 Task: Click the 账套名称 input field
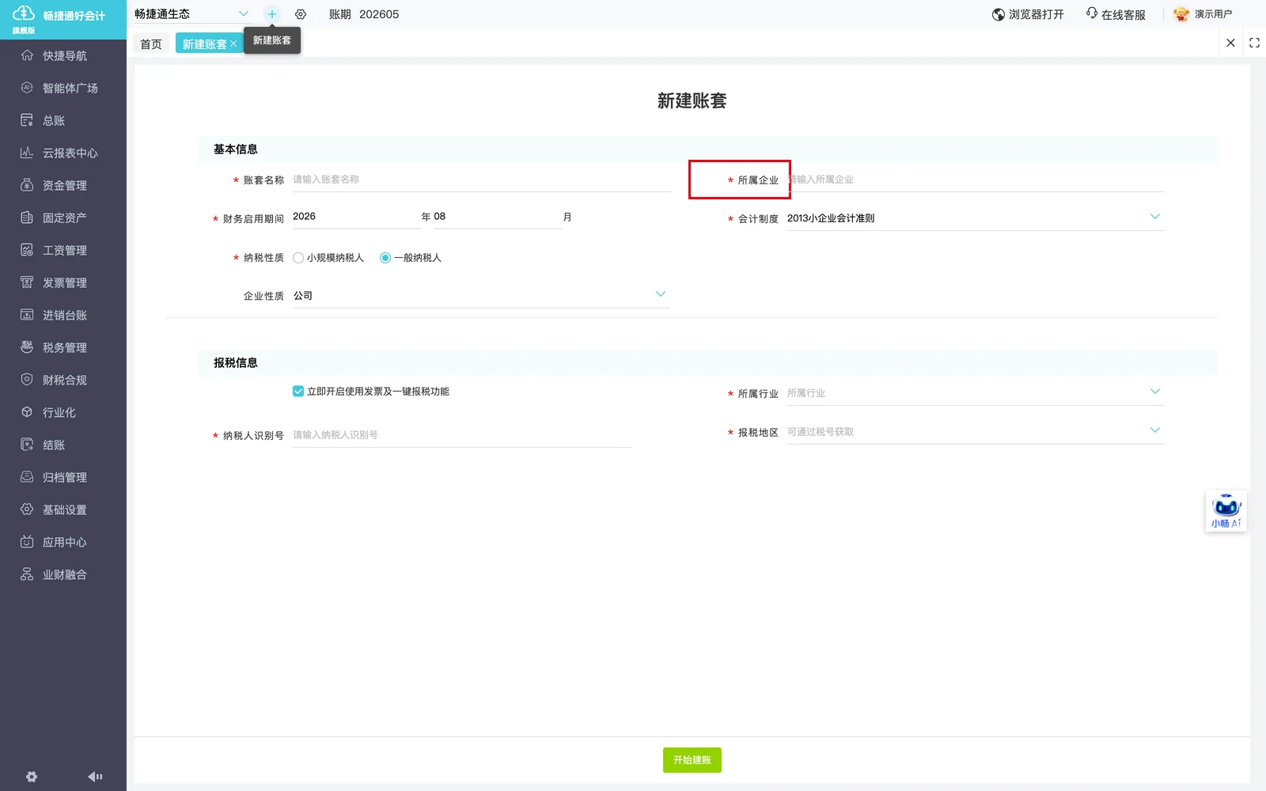[x=481, y=180]
